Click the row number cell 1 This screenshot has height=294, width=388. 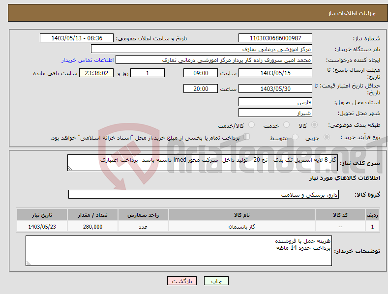coord(372,227)
